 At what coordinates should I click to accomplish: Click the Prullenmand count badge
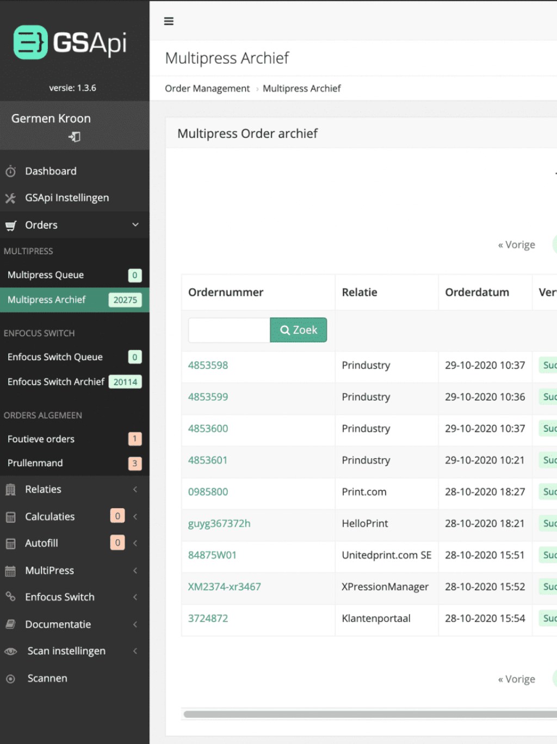pyautogui.click(x=135, y=464)
